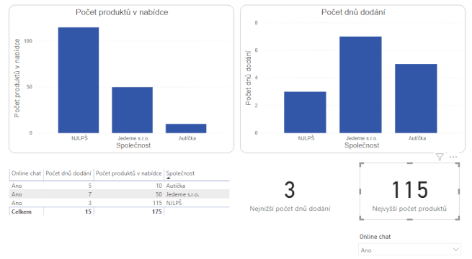Sort table by Počet dnů dodání header
The image size is (472, 259).
tap(68, 173)
